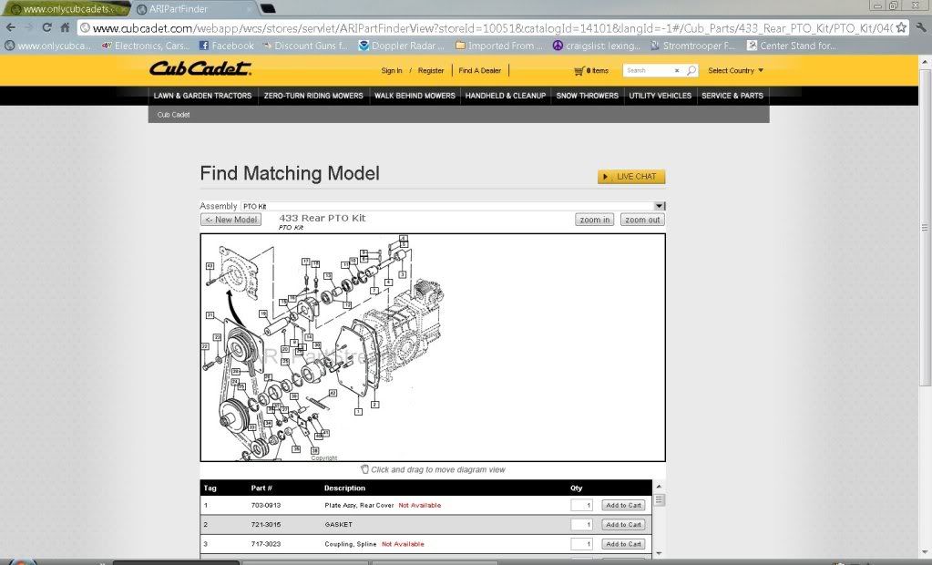Click the parts list scrollbar thumb
Viewport: 932px width, 565px height.
659,499
